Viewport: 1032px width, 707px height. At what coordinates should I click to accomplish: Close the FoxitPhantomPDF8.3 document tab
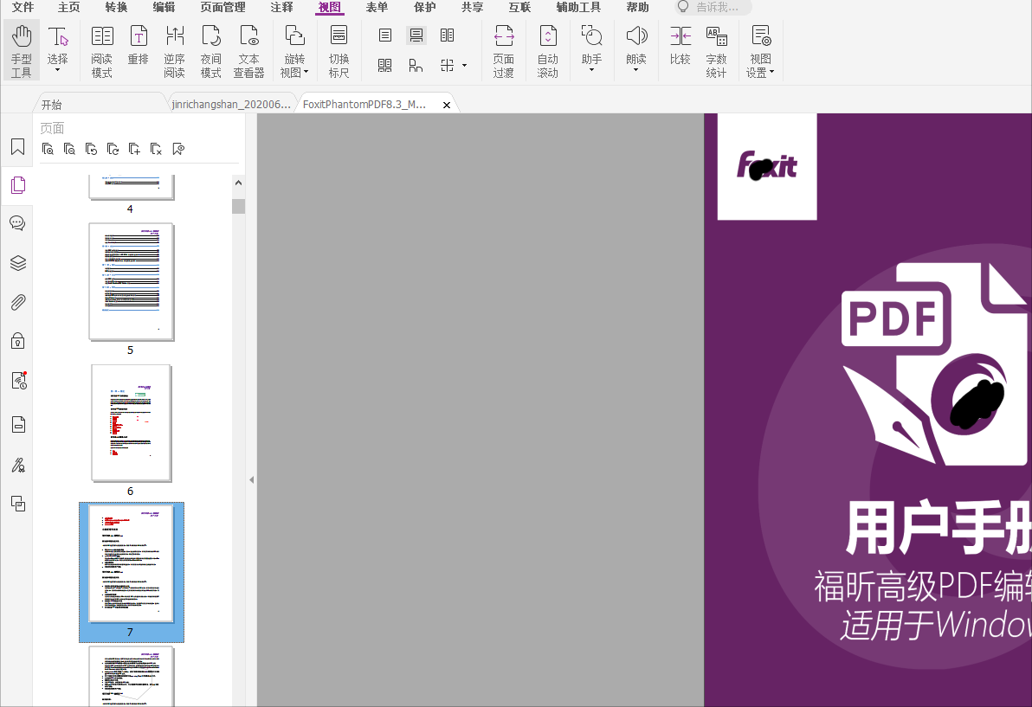coord(447,105)
